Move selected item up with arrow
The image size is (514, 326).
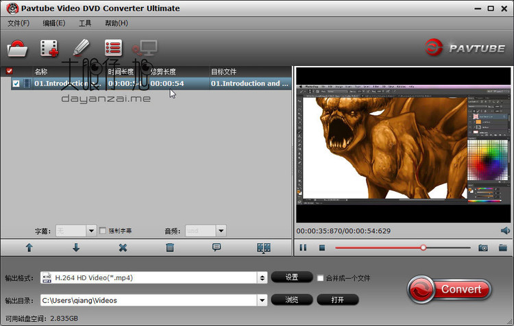tap(29, 248)
